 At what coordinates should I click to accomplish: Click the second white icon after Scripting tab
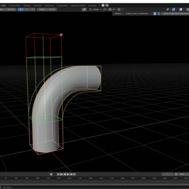[x=107, y=5]
